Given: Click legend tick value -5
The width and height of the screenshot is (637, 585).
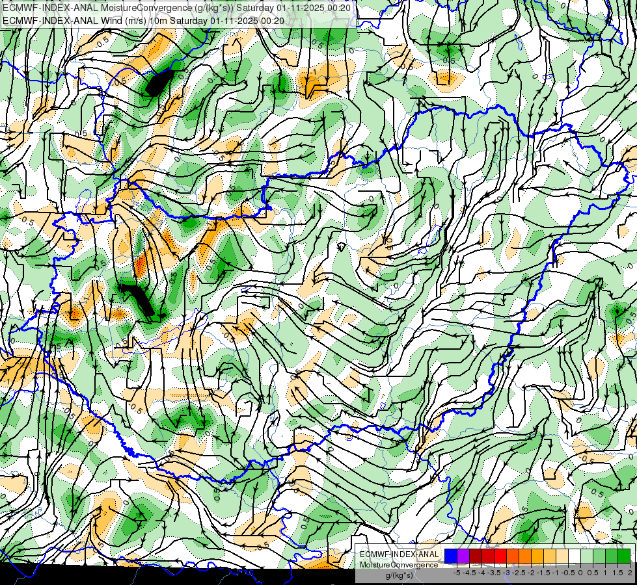Looking at the screenshot, I should (x=457, y=573).
